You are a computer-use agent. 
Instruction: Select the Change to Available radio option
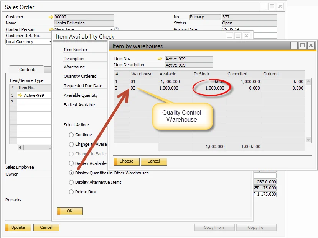coord(71,144)
